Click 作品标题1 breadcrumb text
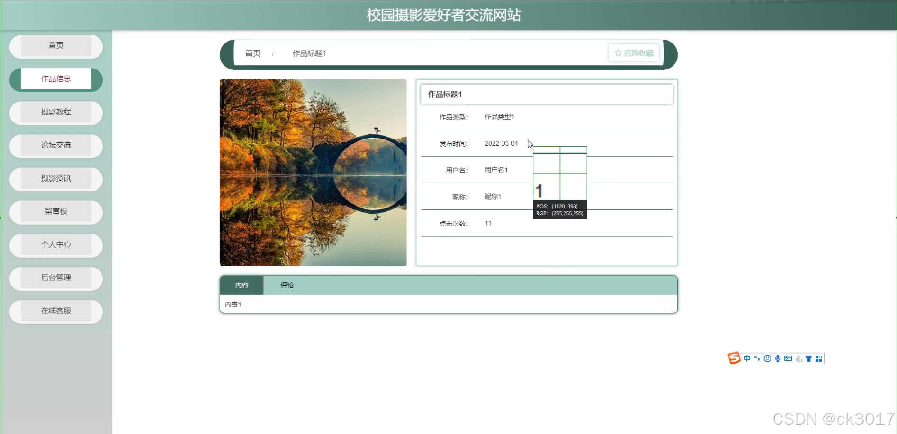The height and width of the screenshot is (434, 897). tap(309, 53)
